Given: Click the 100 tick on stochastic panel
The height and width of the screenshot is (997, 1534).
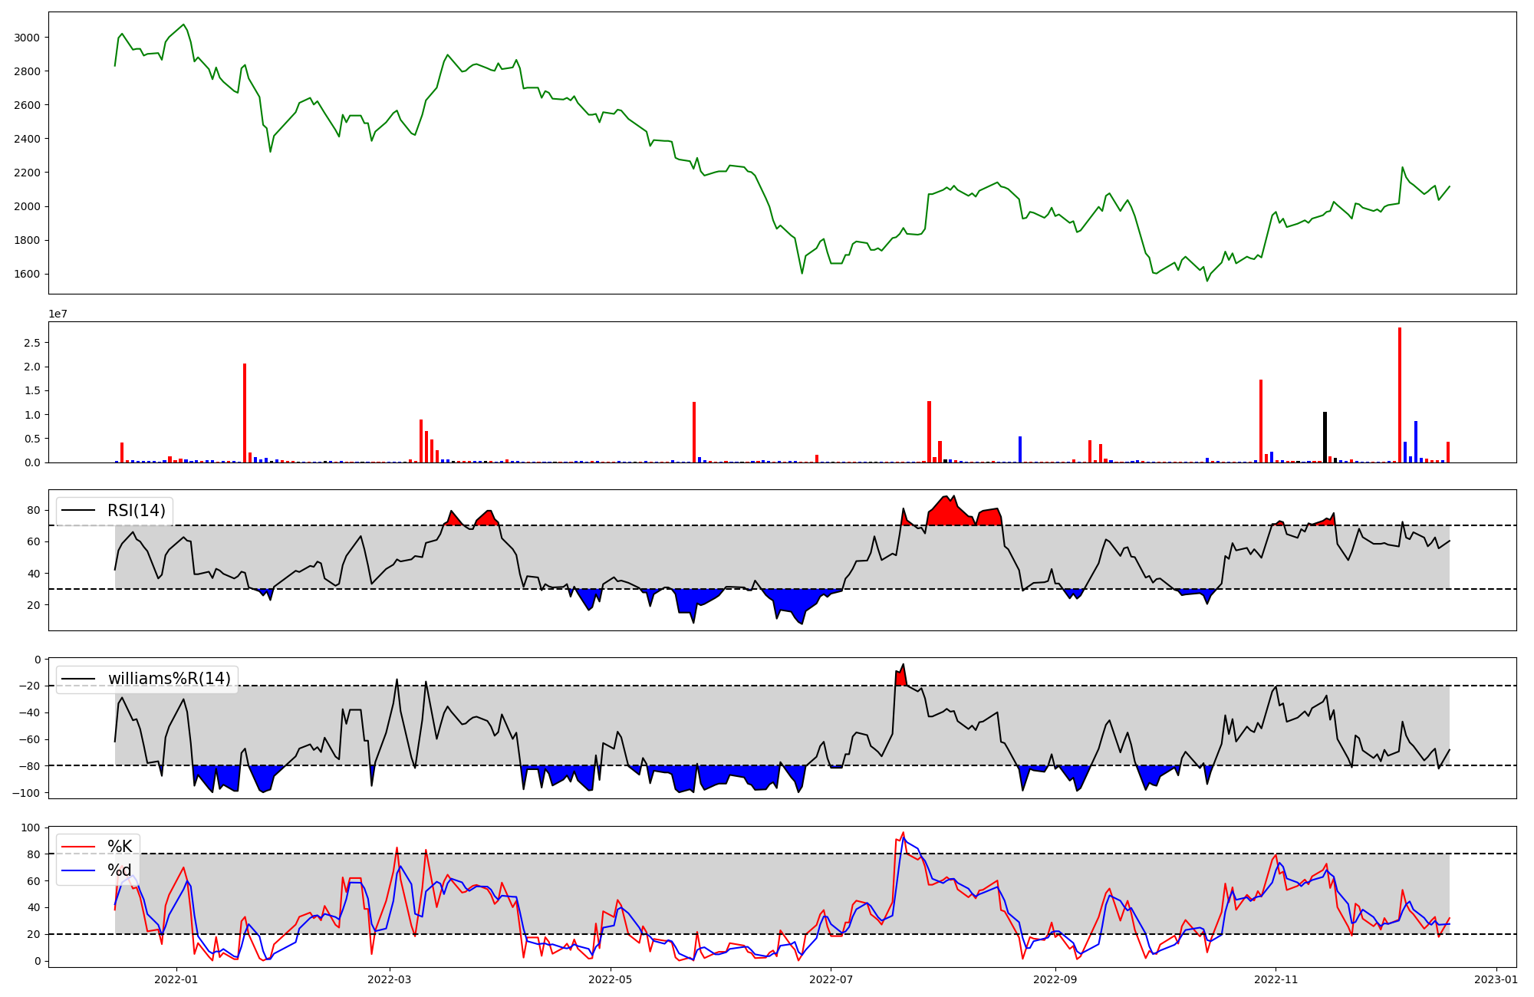Looking at the screenshot, I should (31, 828).
